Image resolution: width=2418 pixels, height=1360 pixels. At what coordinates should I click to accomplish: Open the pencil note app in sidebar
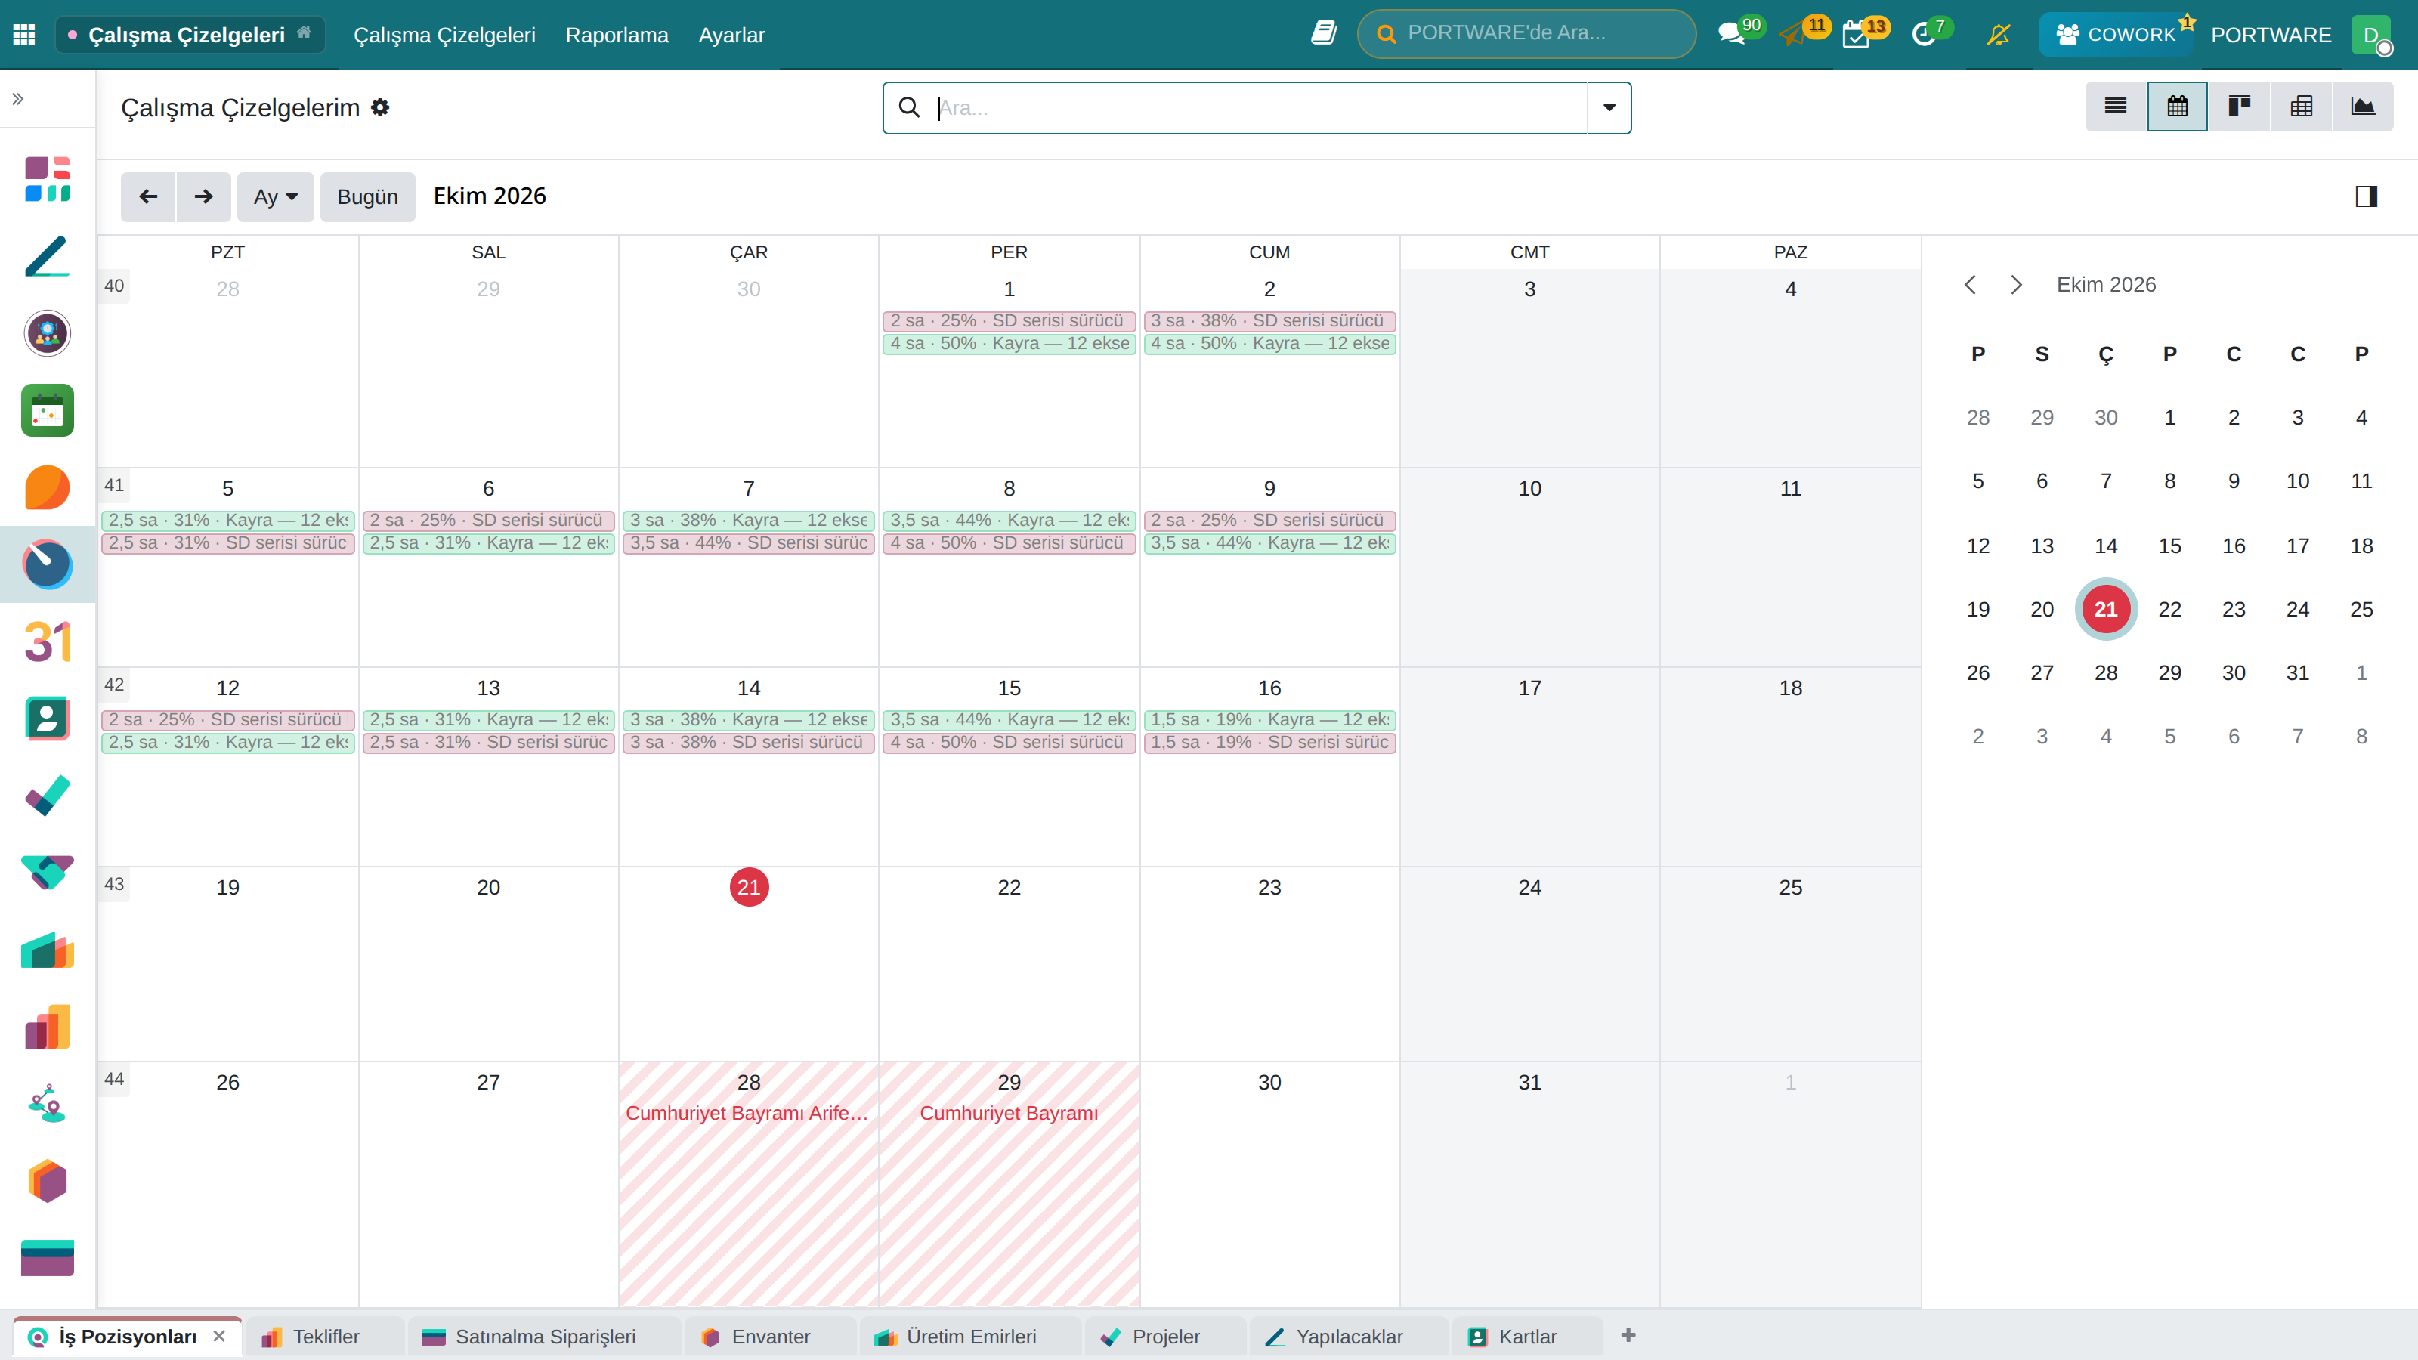(47, 256)
